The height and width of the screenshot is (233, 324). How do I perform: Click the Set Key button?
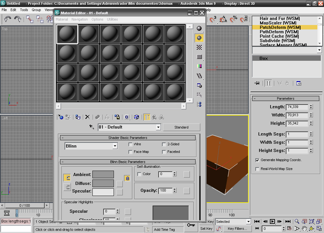[206, 229]
